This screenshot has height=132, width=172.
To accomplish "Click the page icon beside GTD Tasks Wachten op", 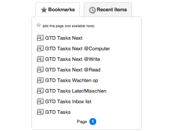I will click(x=40, y=80).
